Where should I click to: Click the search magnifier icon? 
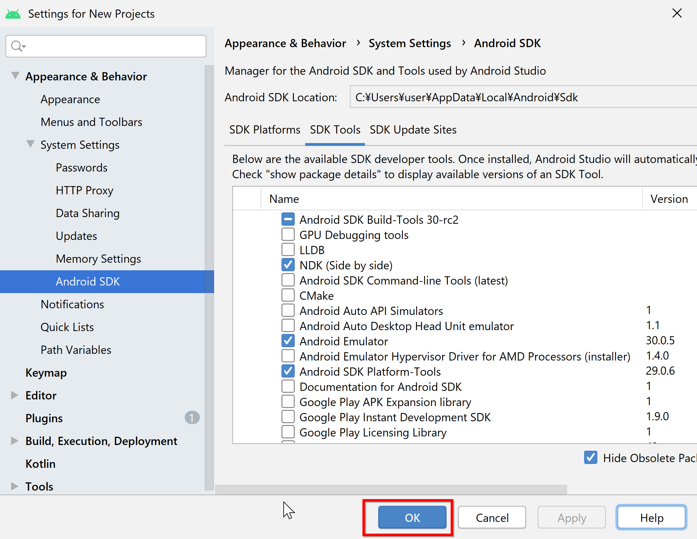pos(18,46)
